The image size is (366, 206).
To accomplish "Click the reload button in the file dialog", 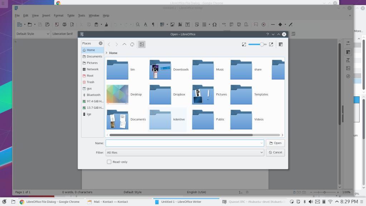I will (132, 44).
